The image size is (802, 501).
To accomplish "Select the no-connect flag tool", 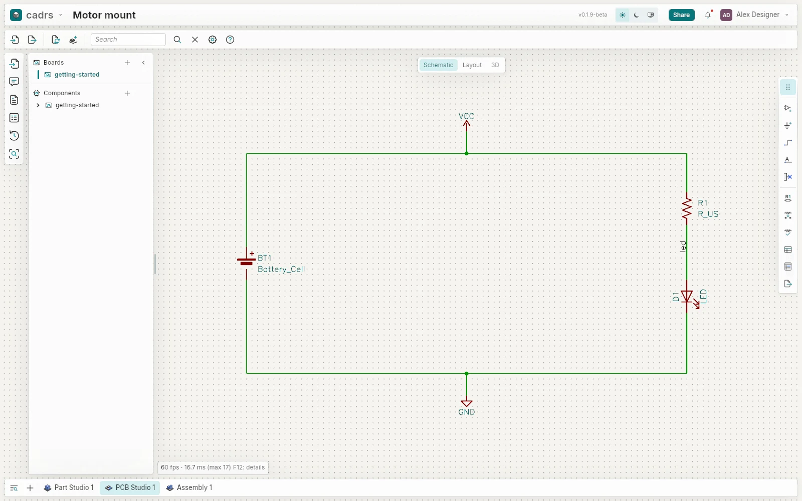I will click(788, 177).
